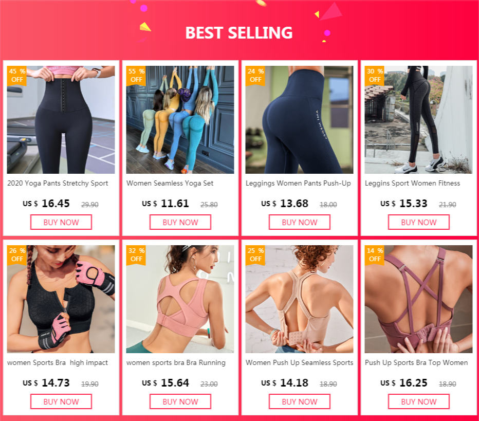
Task: Buy the Women Seamless Yoga Set
Action: click(180, 222)
